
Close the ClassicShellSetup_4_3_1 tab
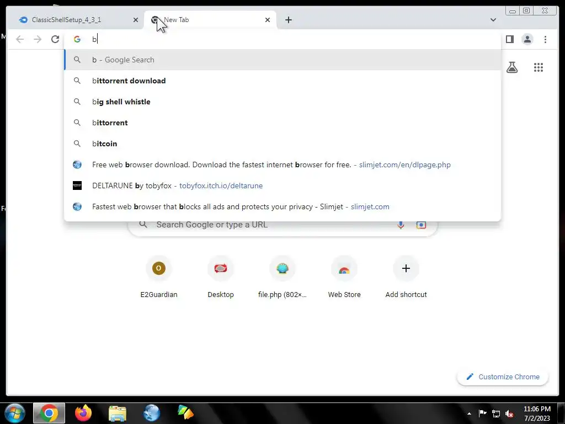pyautogui.click(x=136, y=20)
